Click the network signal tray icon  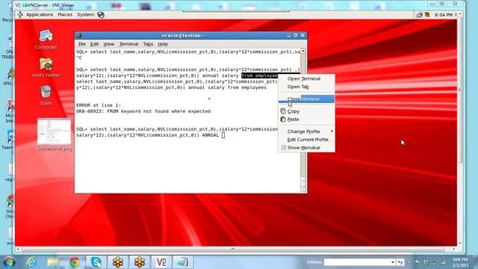tap(443, 262)
